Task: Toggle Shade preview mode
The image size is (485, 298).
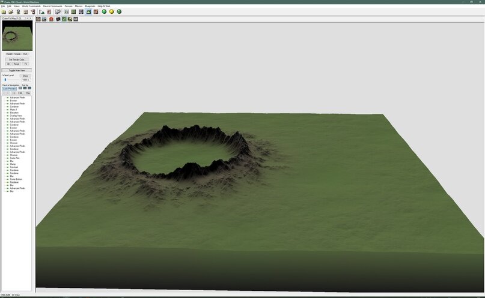Action: (x=17, y=54)
